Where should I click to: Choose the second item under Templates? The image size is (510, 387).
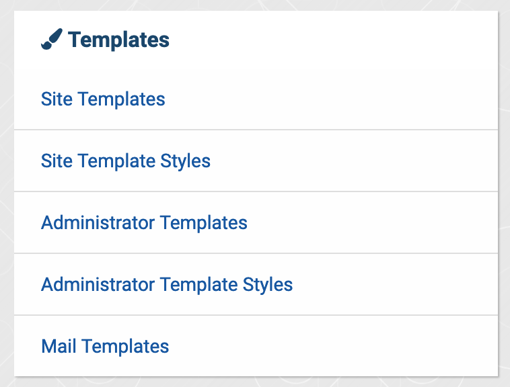(x=126, y=161)
